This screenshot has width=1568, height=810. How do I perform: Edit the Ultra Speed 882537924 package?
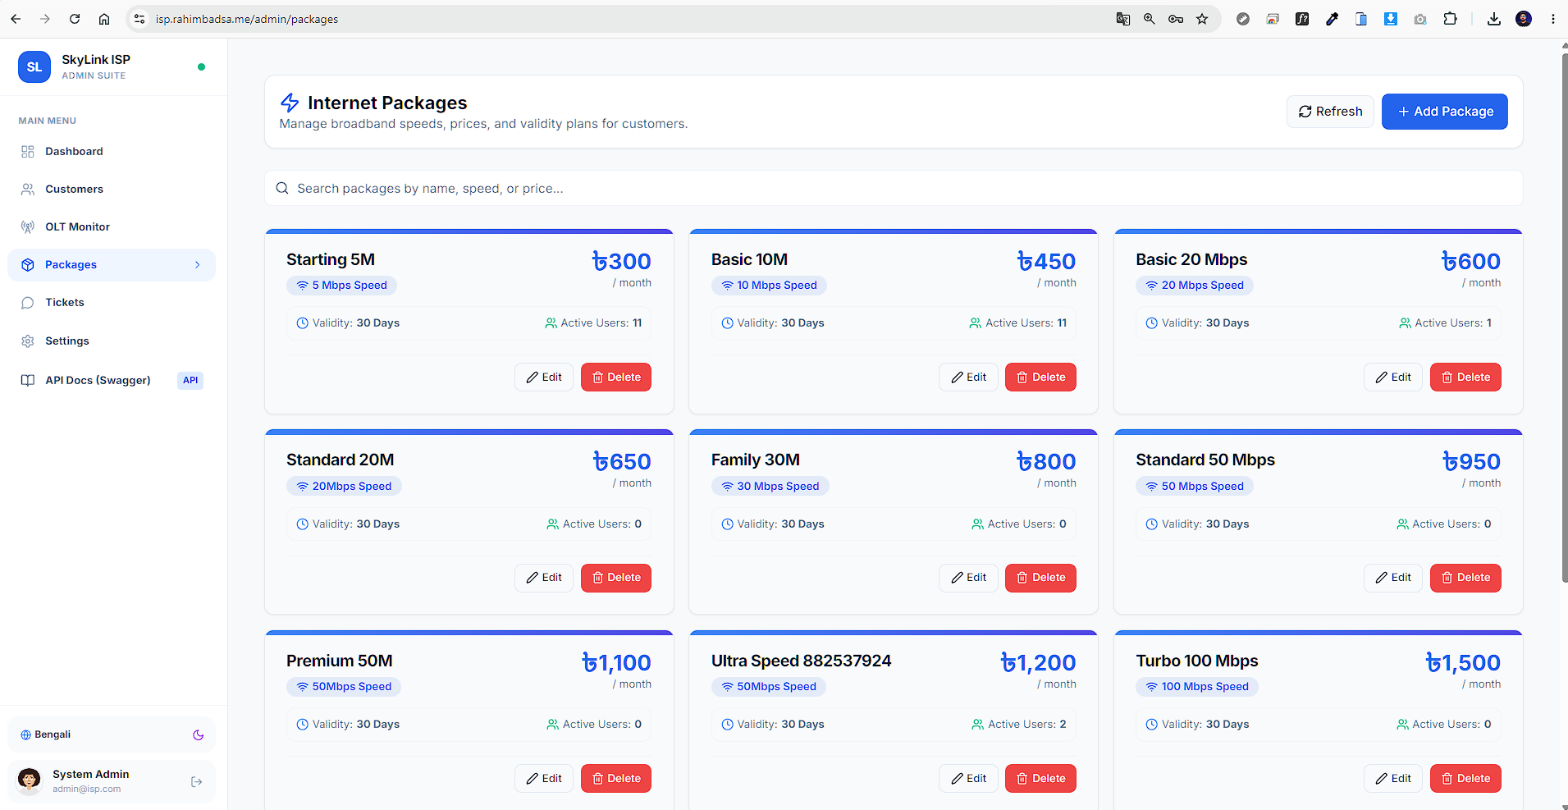pyautogui.click(x=968, y=779)
